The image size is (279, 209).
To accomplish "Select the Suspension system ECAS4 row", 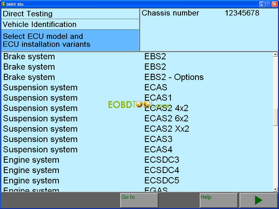I will point(137,150).
